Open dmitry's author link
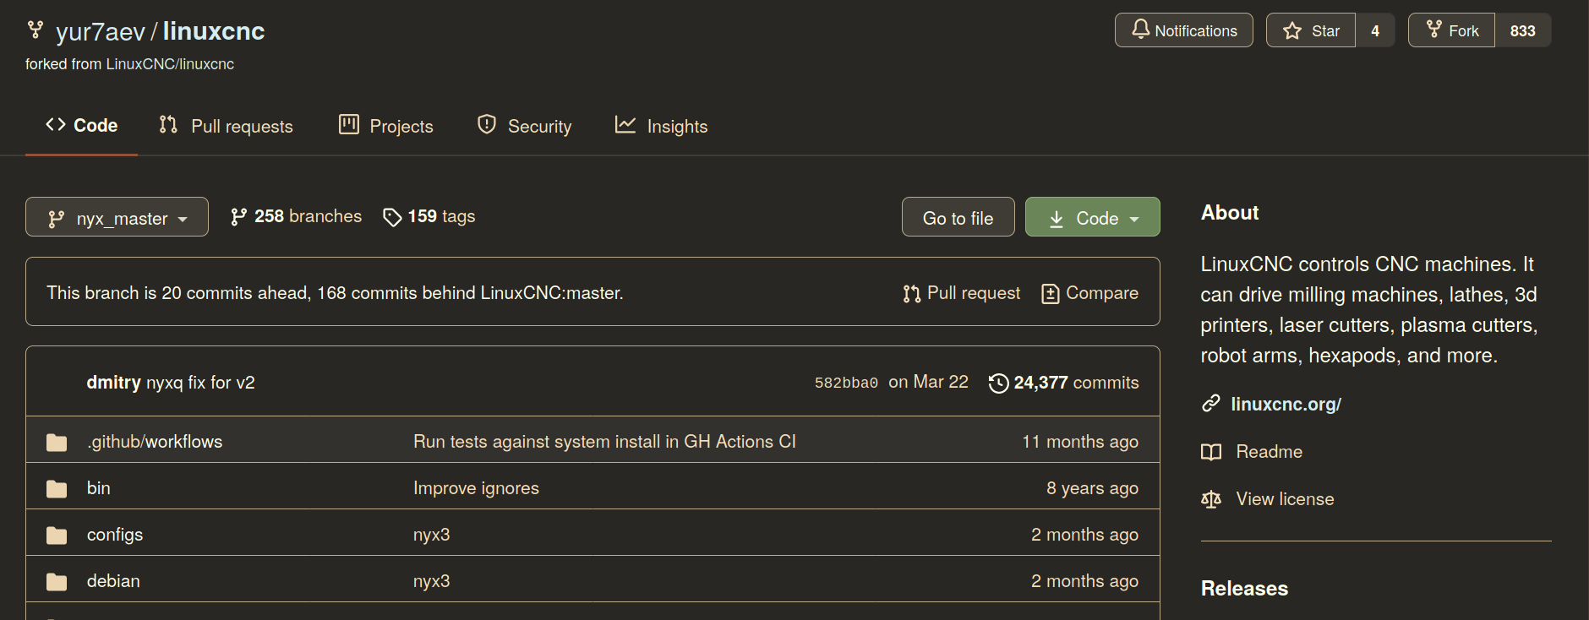1589x620 pixels. coord(113,383)
